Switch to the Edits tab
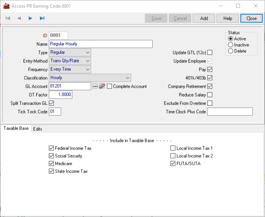265x217 pixels. coord(37,129)
